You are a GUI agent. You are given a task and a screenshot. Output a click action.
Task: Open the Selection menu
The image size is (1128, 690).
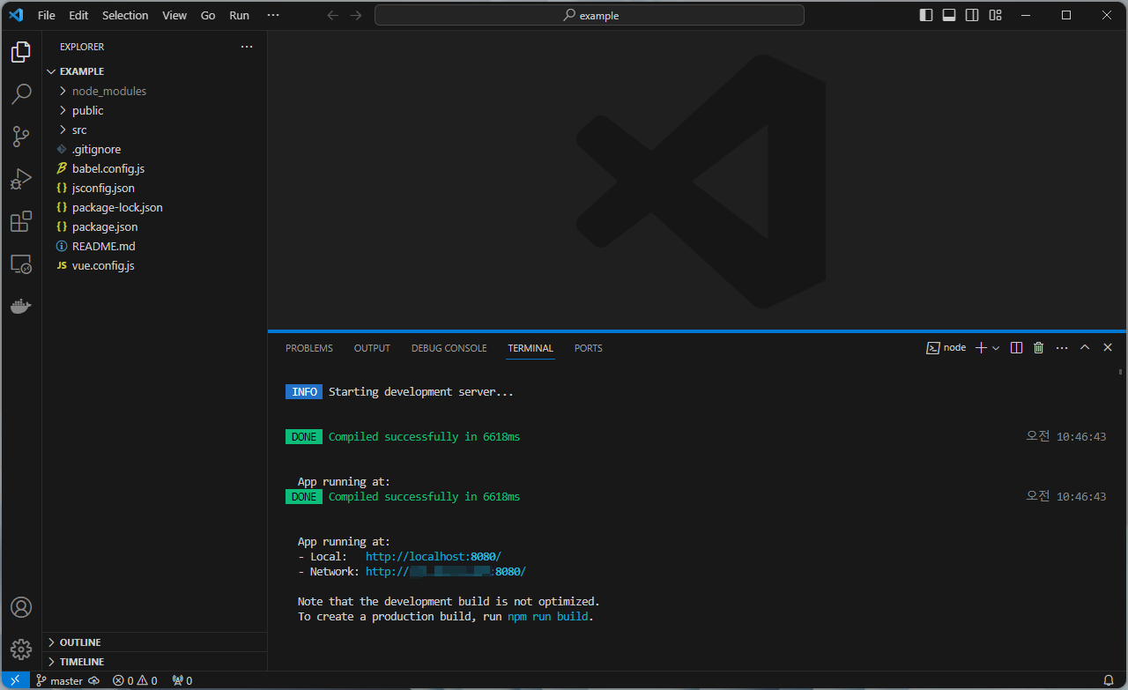[125, 15]
